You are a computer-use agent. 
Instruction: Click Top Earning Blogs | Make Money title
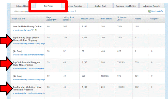pyautogui.click(x=26, y=39)
